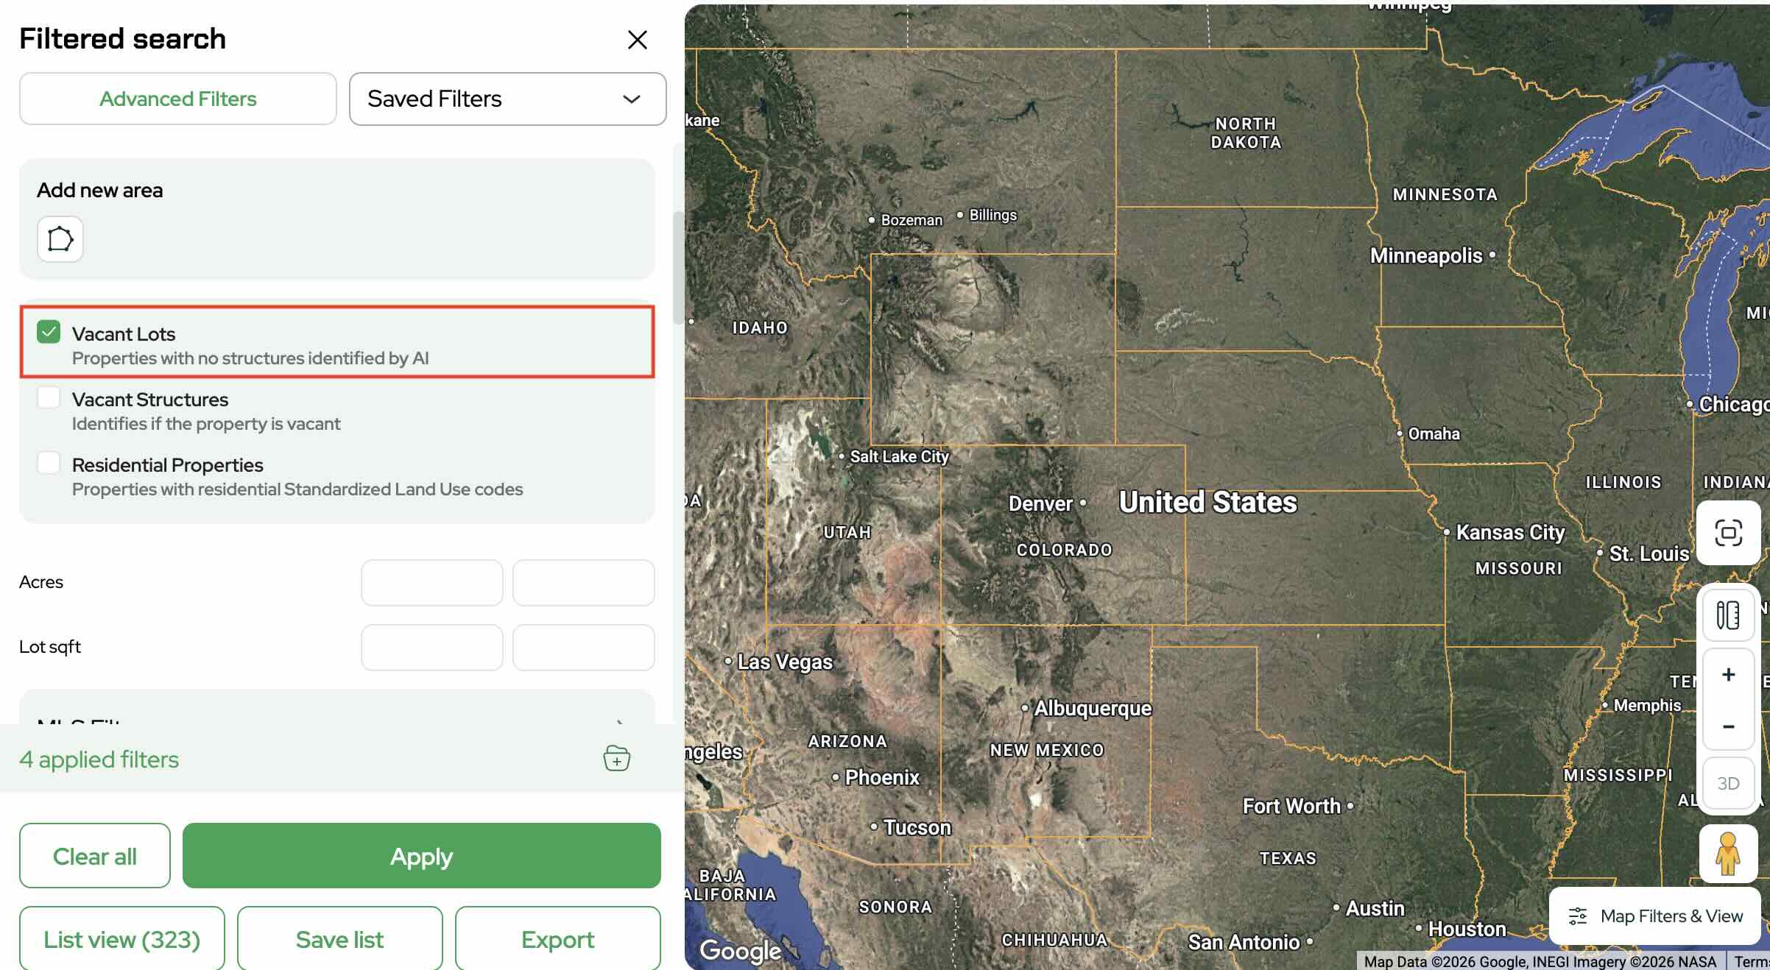Click the save filters basket icon
Screen dimensions: 1770x970
[616, 758]
